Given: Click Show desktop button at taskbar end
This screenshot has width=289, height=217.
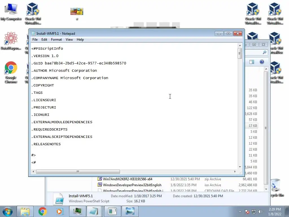Looking at the screenshot, I should point(287,212).
